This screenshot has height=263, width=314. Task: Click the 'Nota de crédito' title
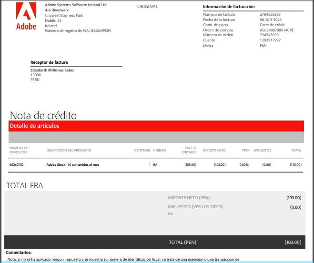pyautogui.click(x=43, y=115)
